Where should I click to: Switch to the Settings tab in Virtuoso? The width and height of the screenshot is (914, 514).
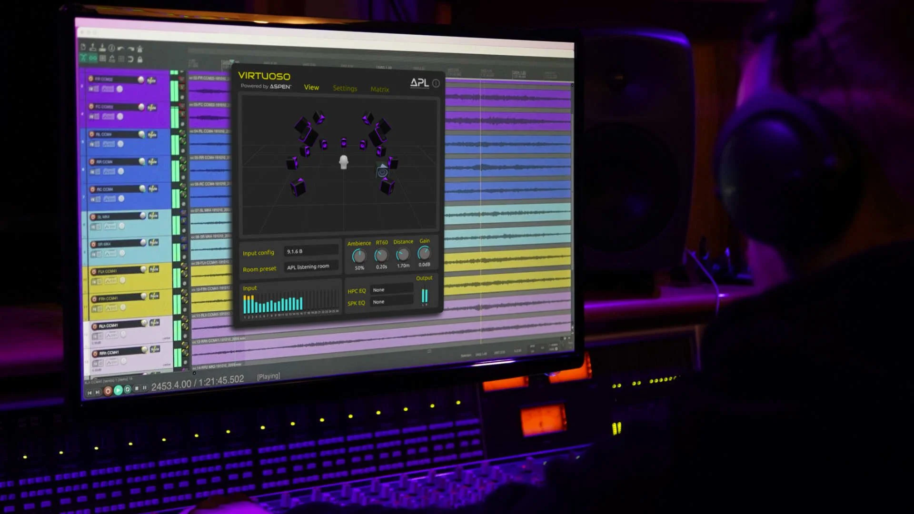click(345, 89)
